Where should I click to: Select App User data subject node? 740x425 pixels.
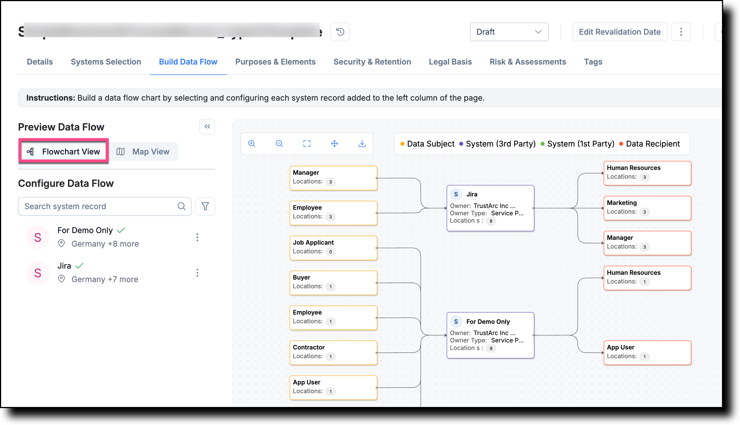pos(333,388)
